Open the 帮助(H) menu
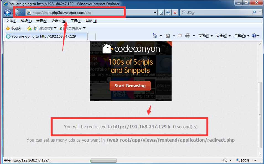The height and width of the screenshot is (164, 264). pyautogui.click(x=91, y=21)
